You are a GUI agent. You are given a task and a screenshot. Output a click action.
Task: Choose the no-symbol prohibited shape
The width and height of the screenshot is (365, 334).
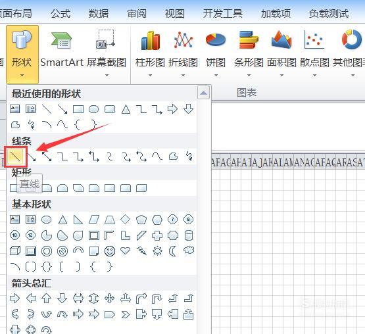tap(62, 251)
